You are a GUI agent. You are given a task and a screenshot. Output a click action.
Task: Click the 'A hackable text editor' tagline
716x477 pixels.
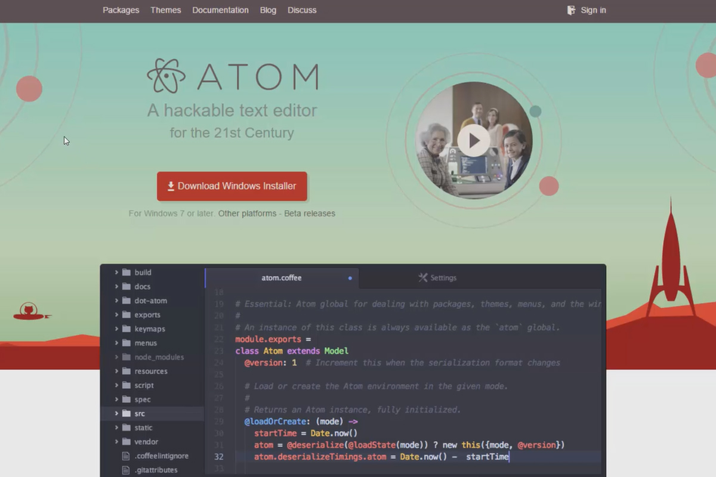pos(232,110)
